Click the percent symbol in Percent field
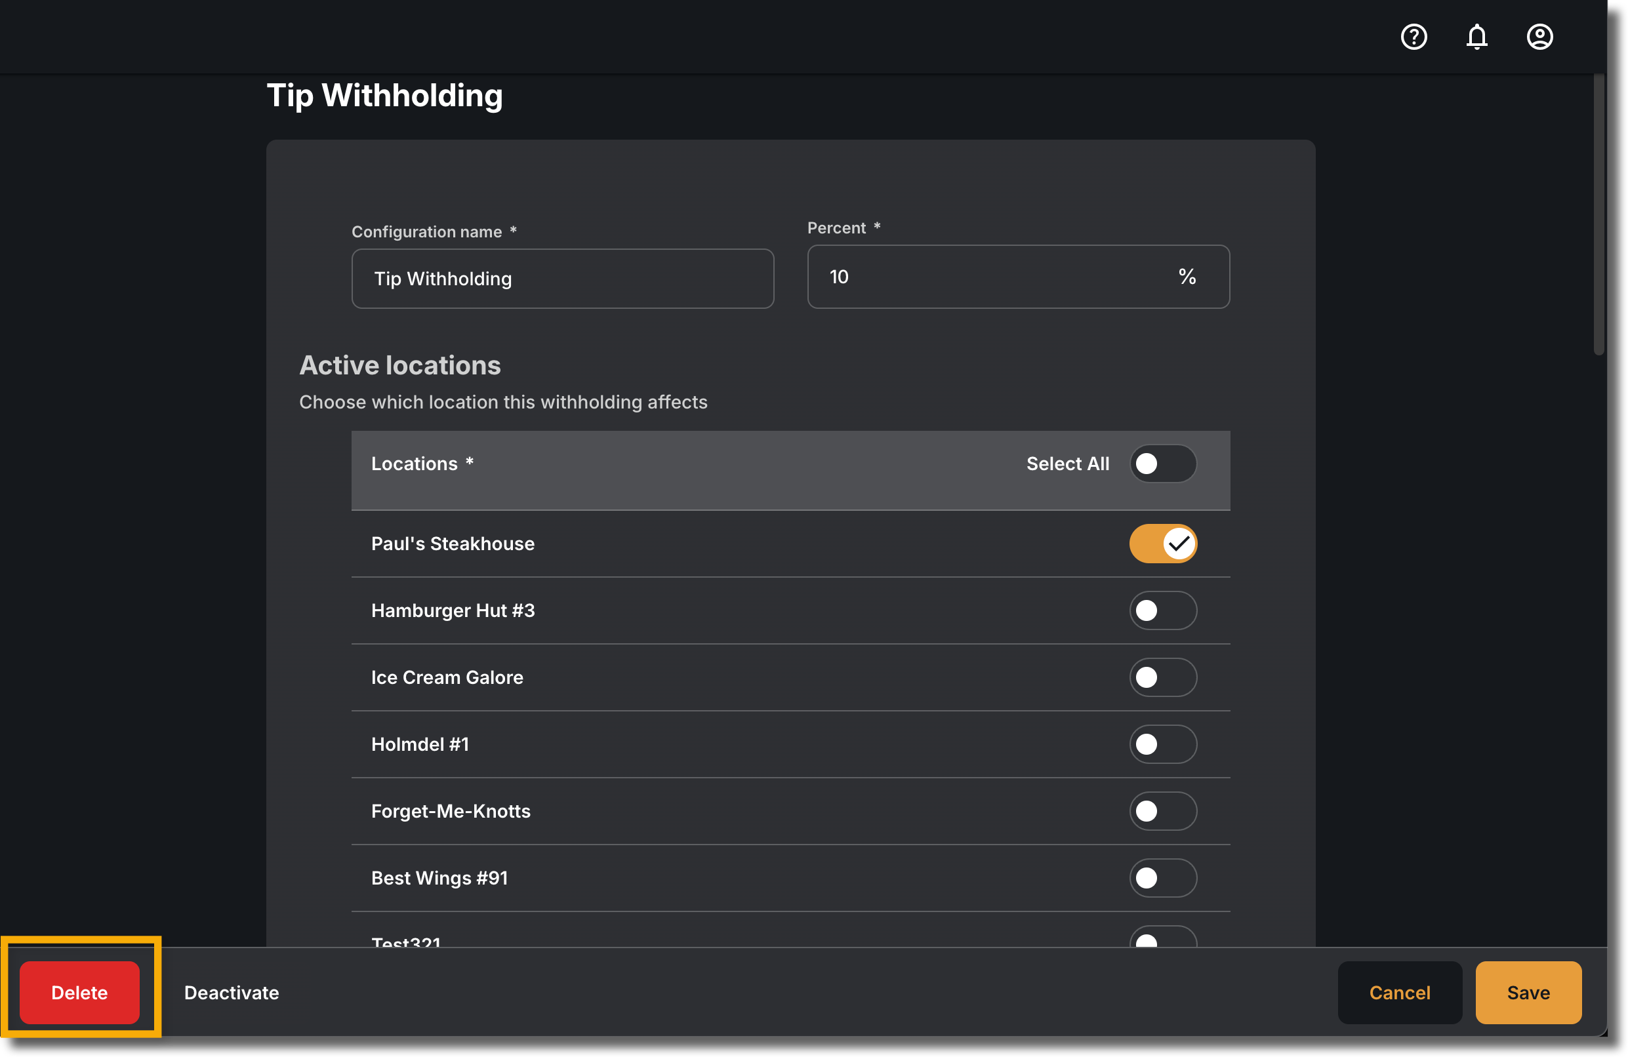 1187,277
